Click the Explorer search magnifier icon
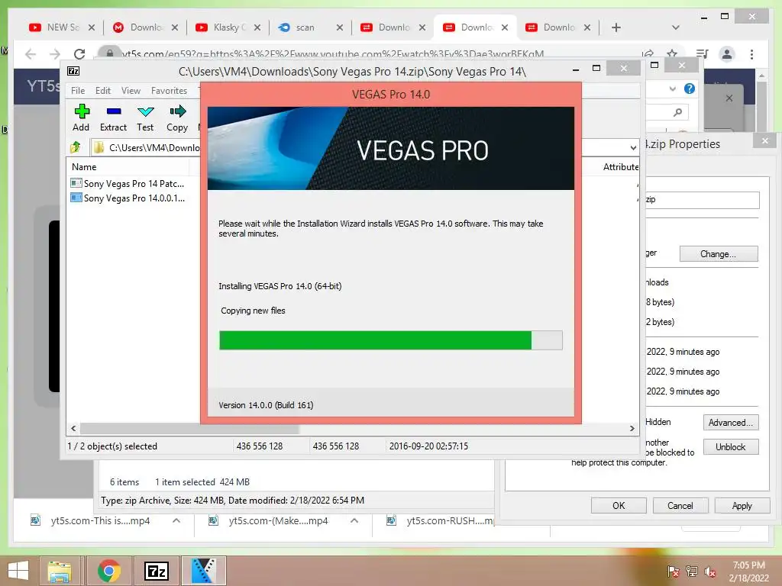782x586 pixels. [677, 113]
